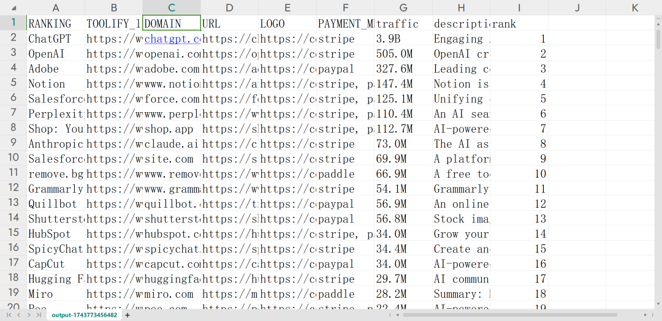Click the 327.6M traffic cell
This screenshot has height=321, width=662.
[x=403, y=69]
